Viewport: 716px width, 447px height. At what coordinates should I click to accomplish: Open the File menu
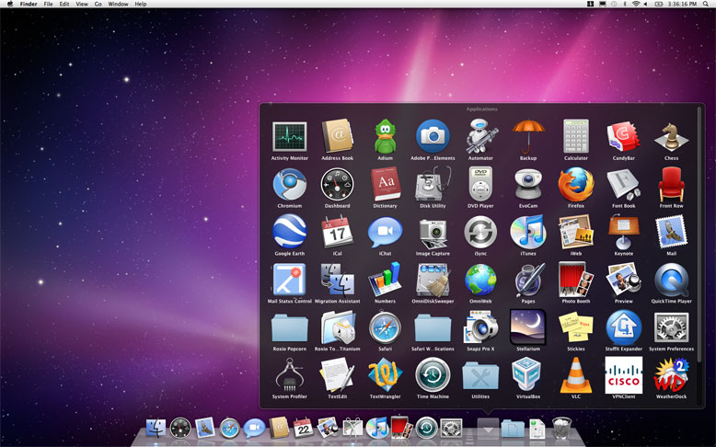coord(48,4)
